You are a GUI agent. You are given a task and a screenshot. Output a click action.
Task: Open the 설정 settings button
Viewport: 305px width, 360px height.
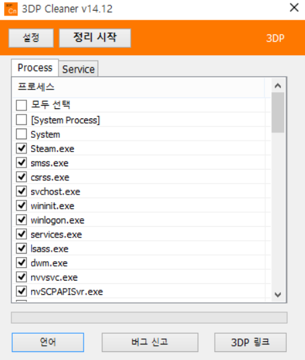click(31, 38)
